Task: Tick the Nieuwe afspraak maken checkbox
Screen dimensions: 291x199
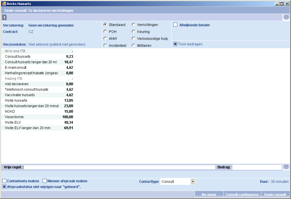Action: [x=45, y=181]
